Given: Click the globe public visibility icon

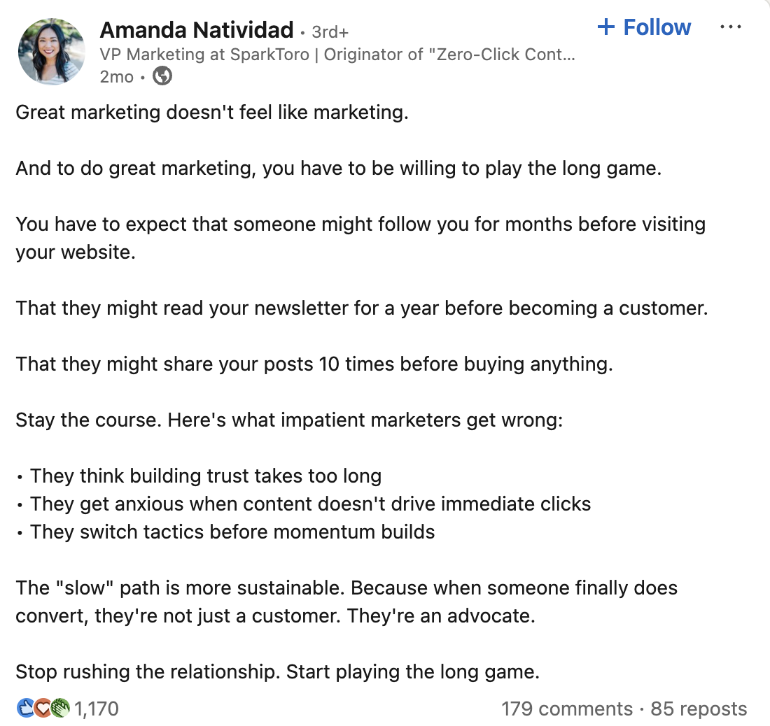Looking at the screenshot, I should click(162, 76).
